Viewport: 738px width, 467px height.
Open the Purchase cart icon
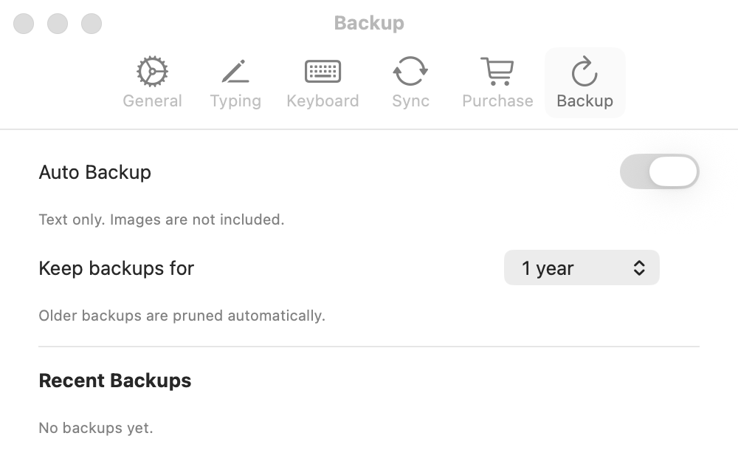click(497, 72)
